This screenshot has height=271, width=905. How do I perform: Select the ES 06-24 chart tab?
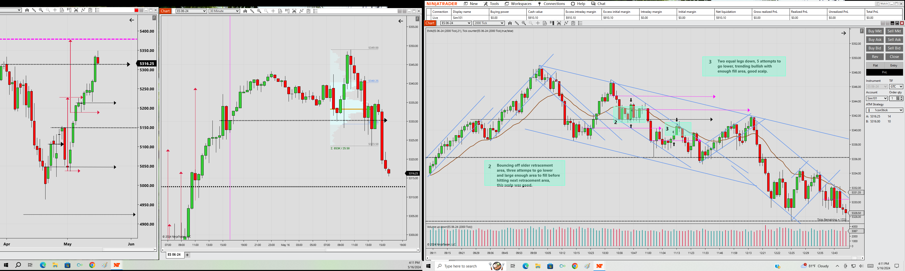(174, 254)
